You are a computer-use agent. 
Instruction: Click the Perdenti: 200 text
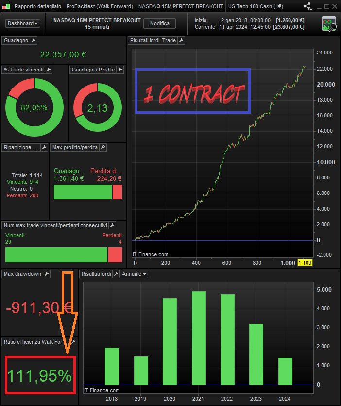coord(22,195)
